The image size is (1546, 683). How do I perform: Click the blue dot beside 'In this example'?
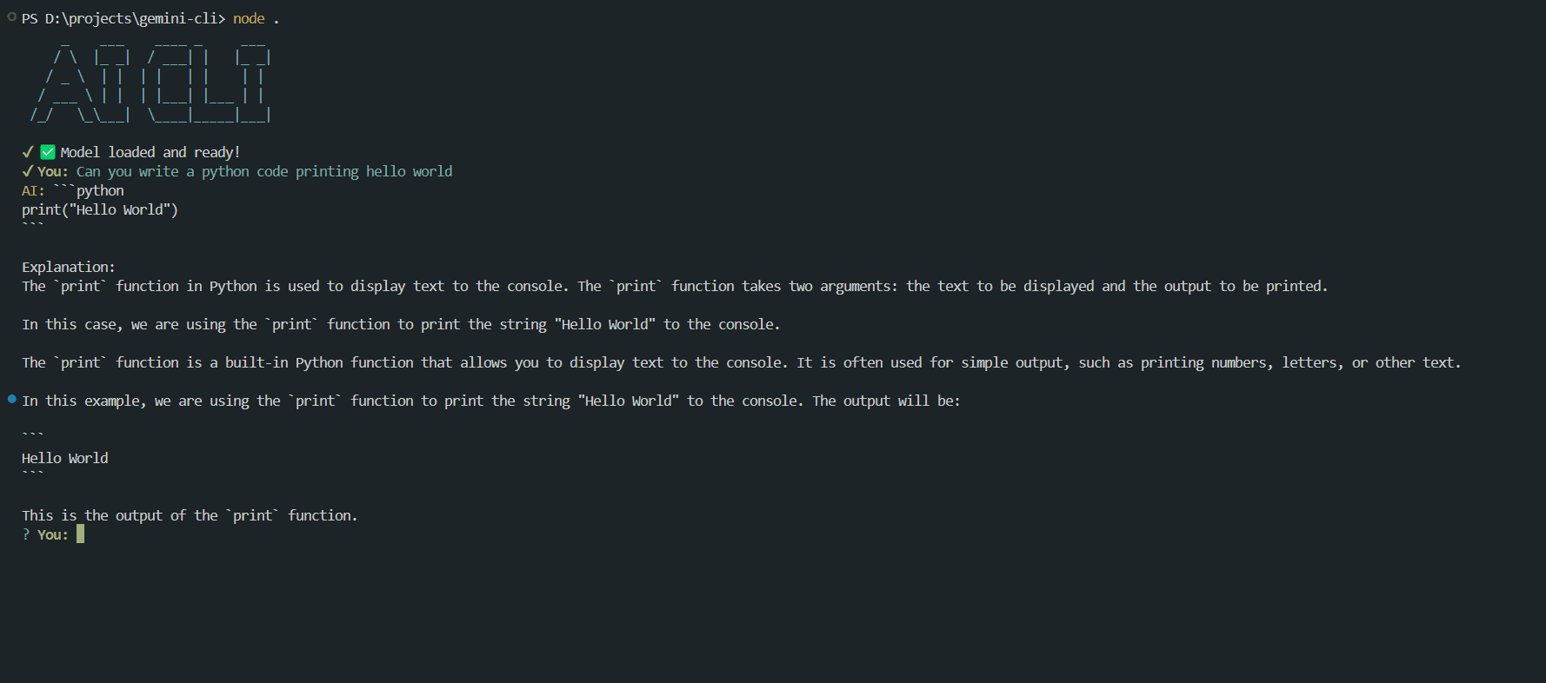[12, 399]
